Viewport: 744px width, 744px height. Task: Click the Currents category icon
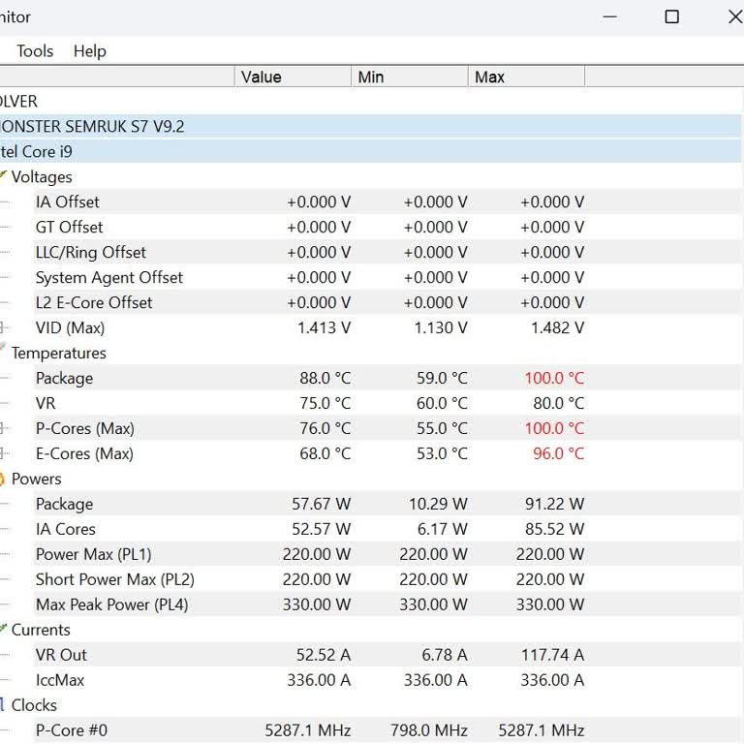pos(3,630)
